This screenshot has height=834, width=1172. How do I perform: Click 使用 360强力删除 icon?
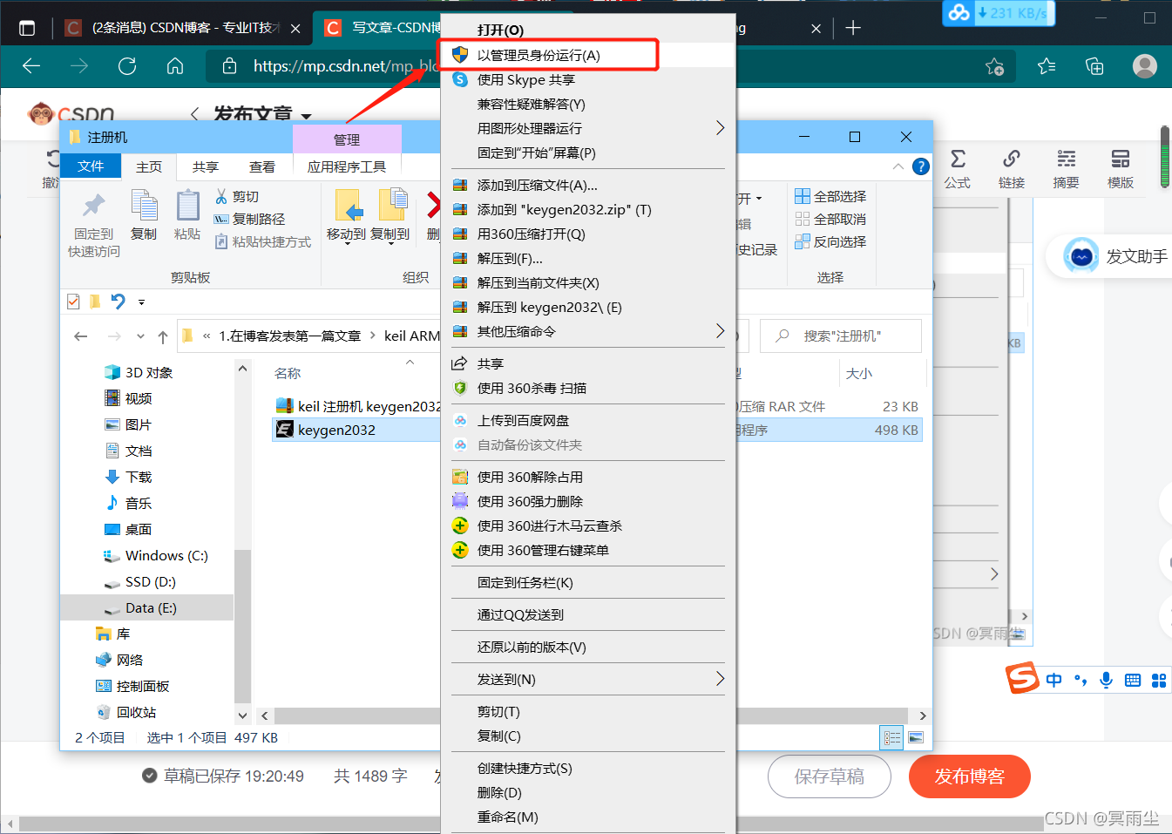pos(460,501)
